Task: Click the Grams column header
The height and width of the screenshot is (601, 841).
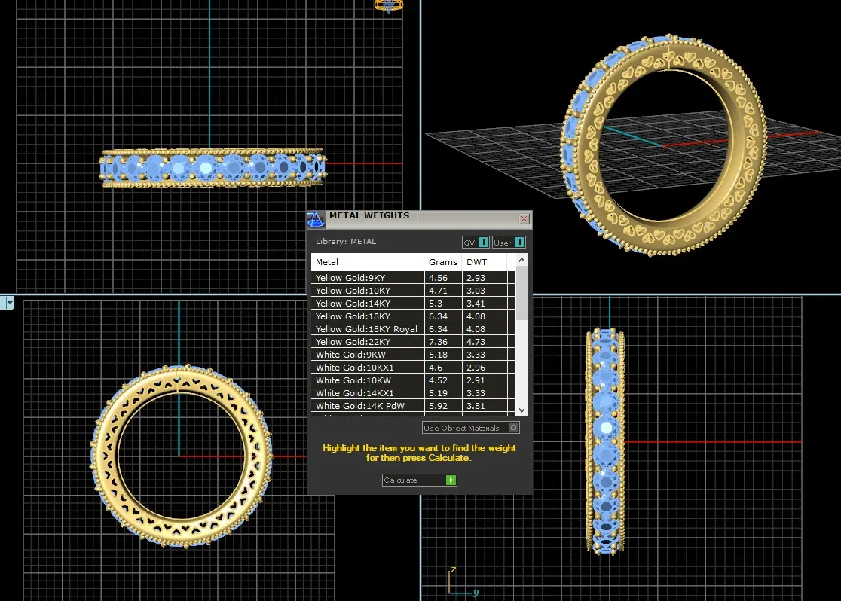Action: point(443,262)
